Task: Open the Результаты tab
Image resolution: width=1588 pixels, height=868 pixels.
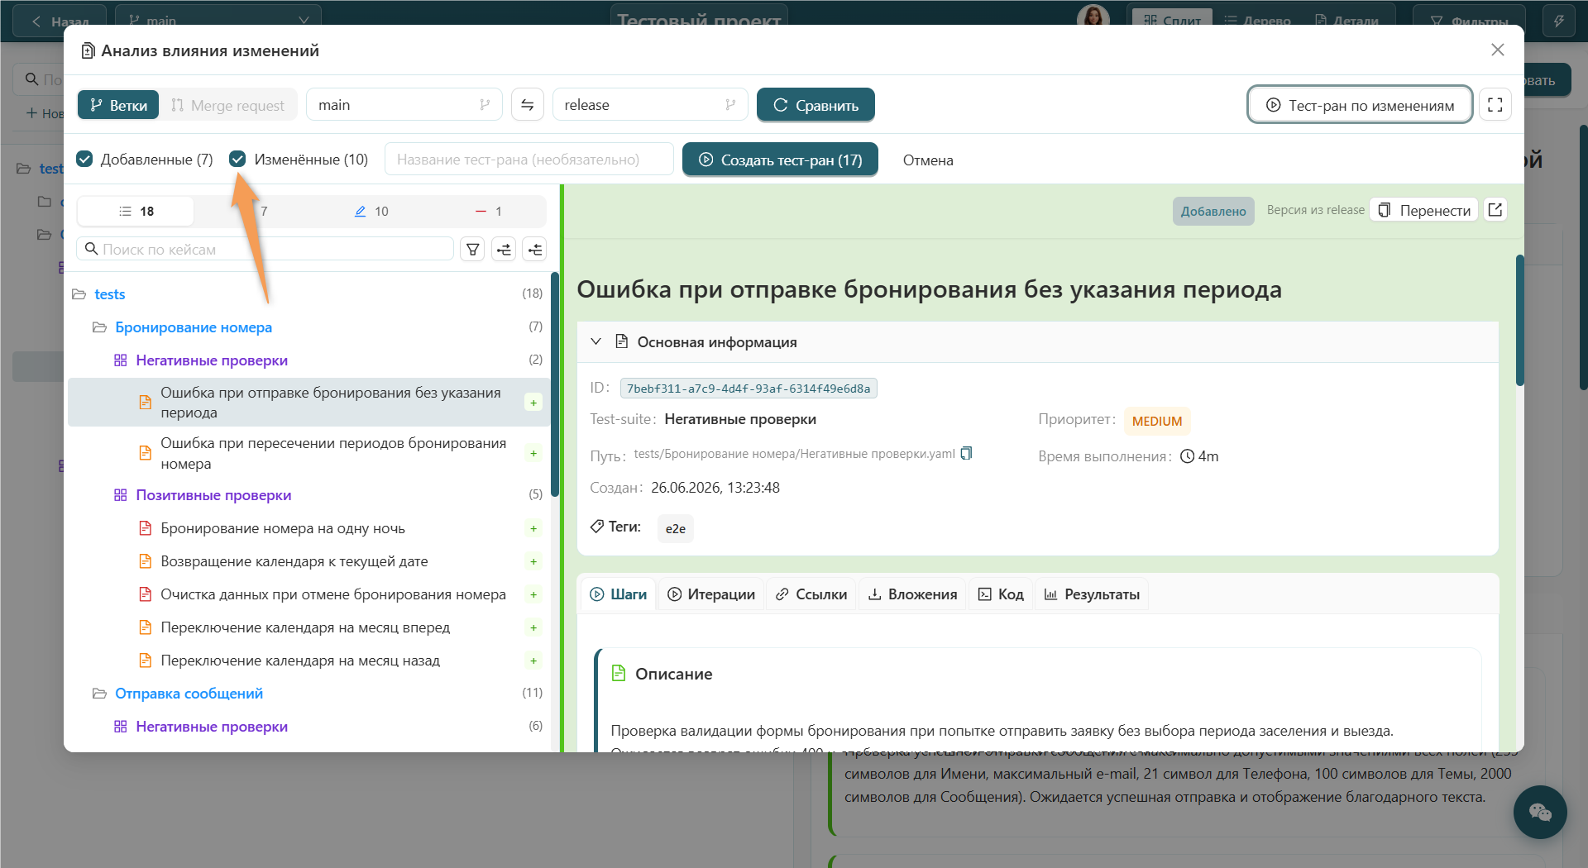Action: [1092, 594]
